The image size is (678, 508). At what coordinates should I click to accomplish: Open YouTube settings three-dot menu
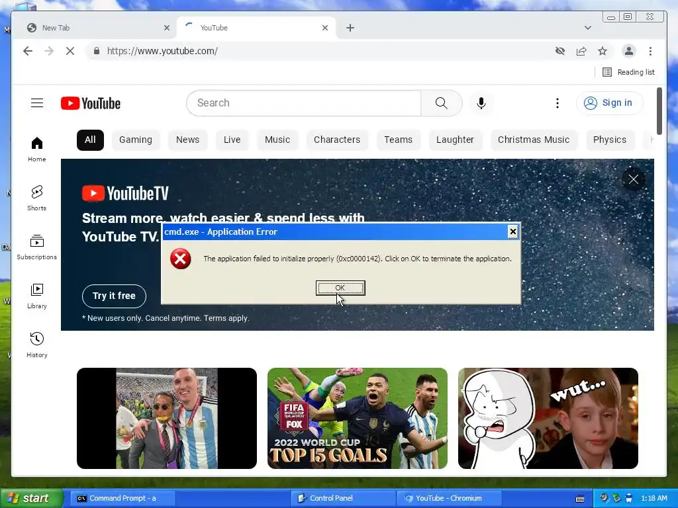coord(557,103)
